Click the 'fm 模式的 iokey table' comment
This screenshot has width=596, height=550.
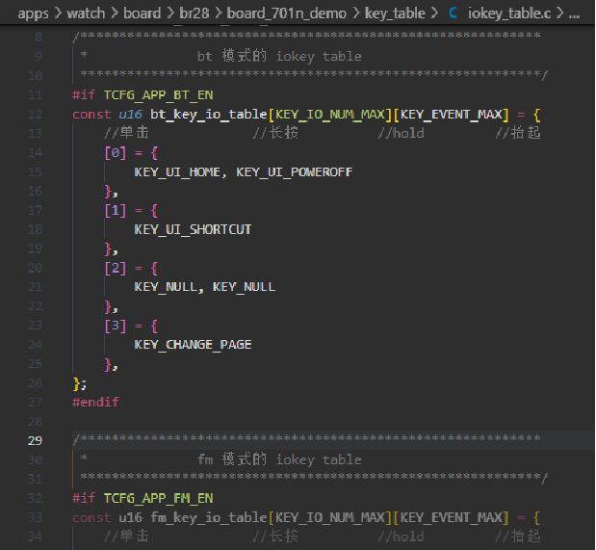pos(279,459)
